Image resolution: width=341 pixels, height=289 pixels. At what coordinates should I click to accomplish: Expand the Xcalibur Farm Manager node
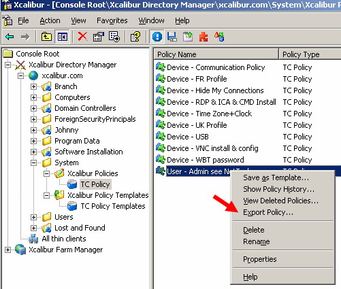[7, 250]
